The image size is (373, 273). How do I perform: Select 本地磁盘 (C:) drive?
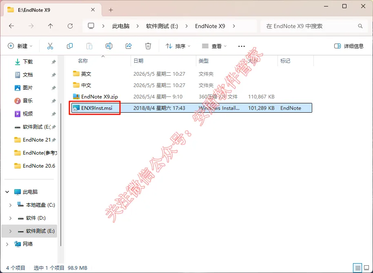[x=36, y=205]
